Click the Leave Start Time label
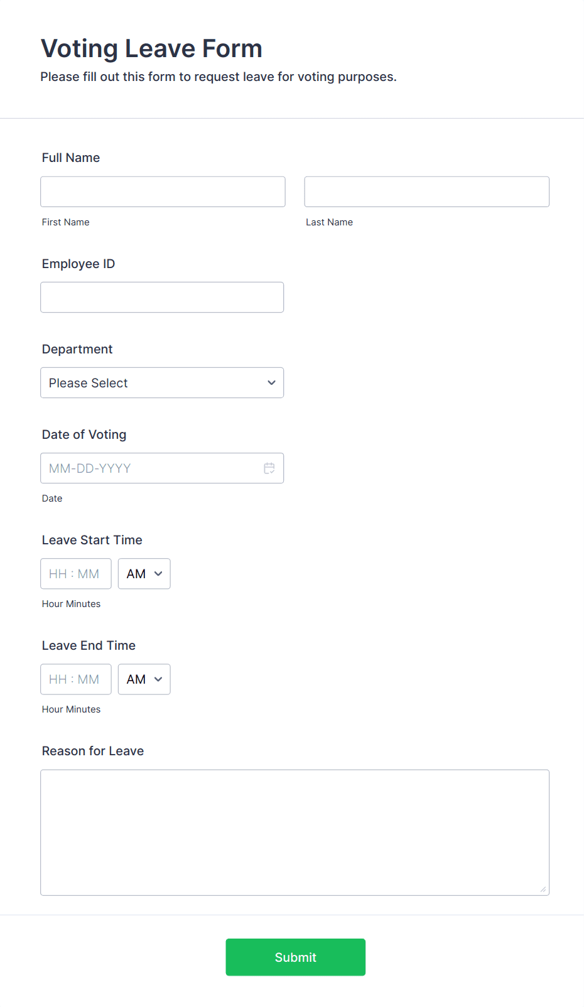Image resolution: width=584 pixels, height=1007 pixels. click(x=92, y=540)
